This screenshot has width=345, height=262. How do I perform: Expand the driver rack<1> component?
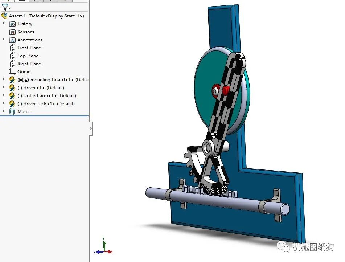pyautogui.click(x=4, y=103)
